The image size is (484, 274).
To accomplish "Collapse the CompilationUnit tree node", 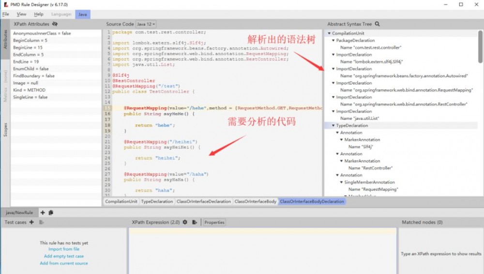I will 329,33.
